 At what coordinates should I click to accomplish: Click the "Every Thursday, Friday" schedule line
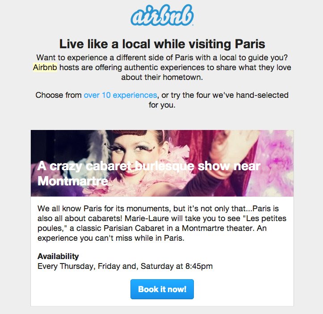pyautogui.click(x=89, y=267)
